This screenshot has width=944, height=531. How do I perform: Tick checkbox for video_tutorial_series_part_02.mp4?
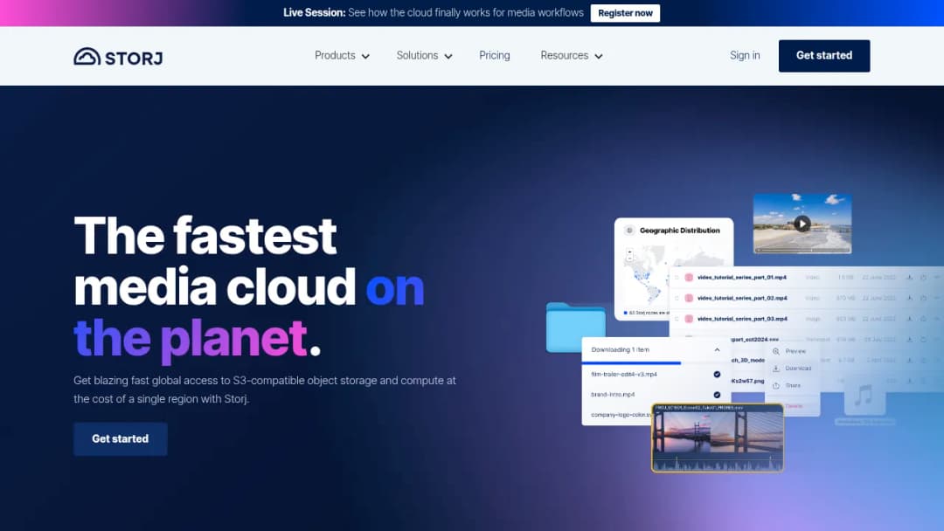point(677,299)
